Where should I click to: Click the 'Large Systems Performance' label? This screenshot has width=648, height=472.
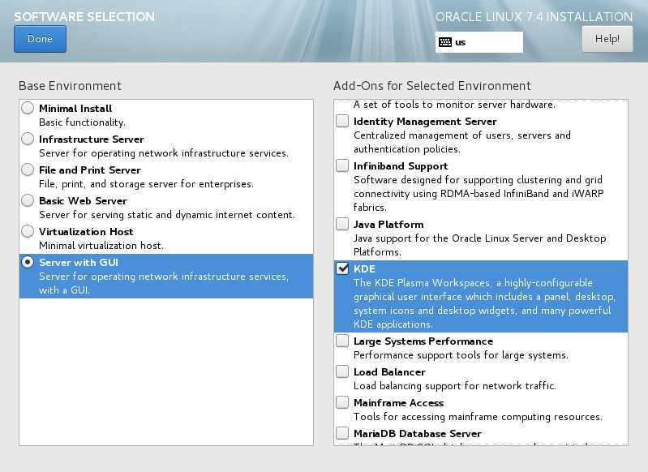tap(423, 341)
